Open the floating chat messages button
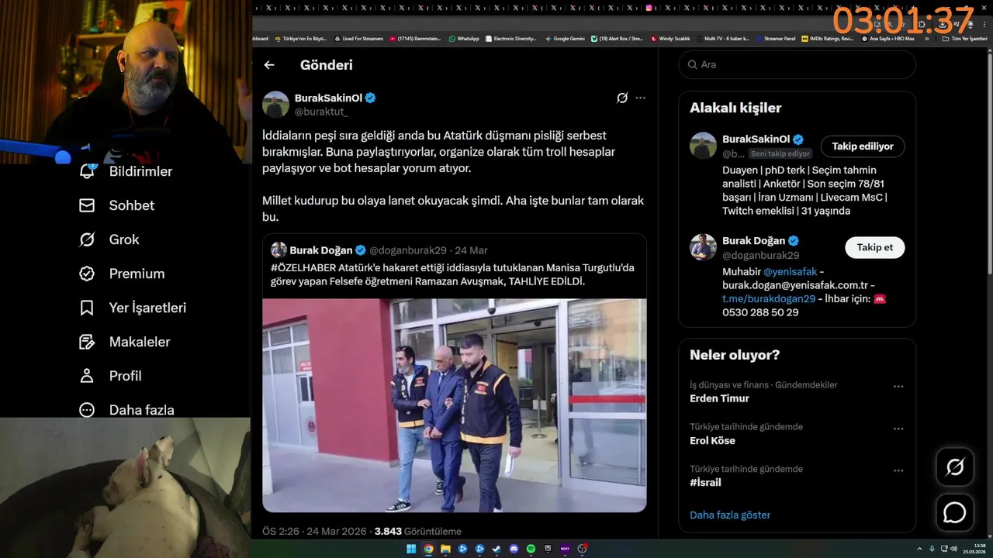993x558 pixels. 954,513
